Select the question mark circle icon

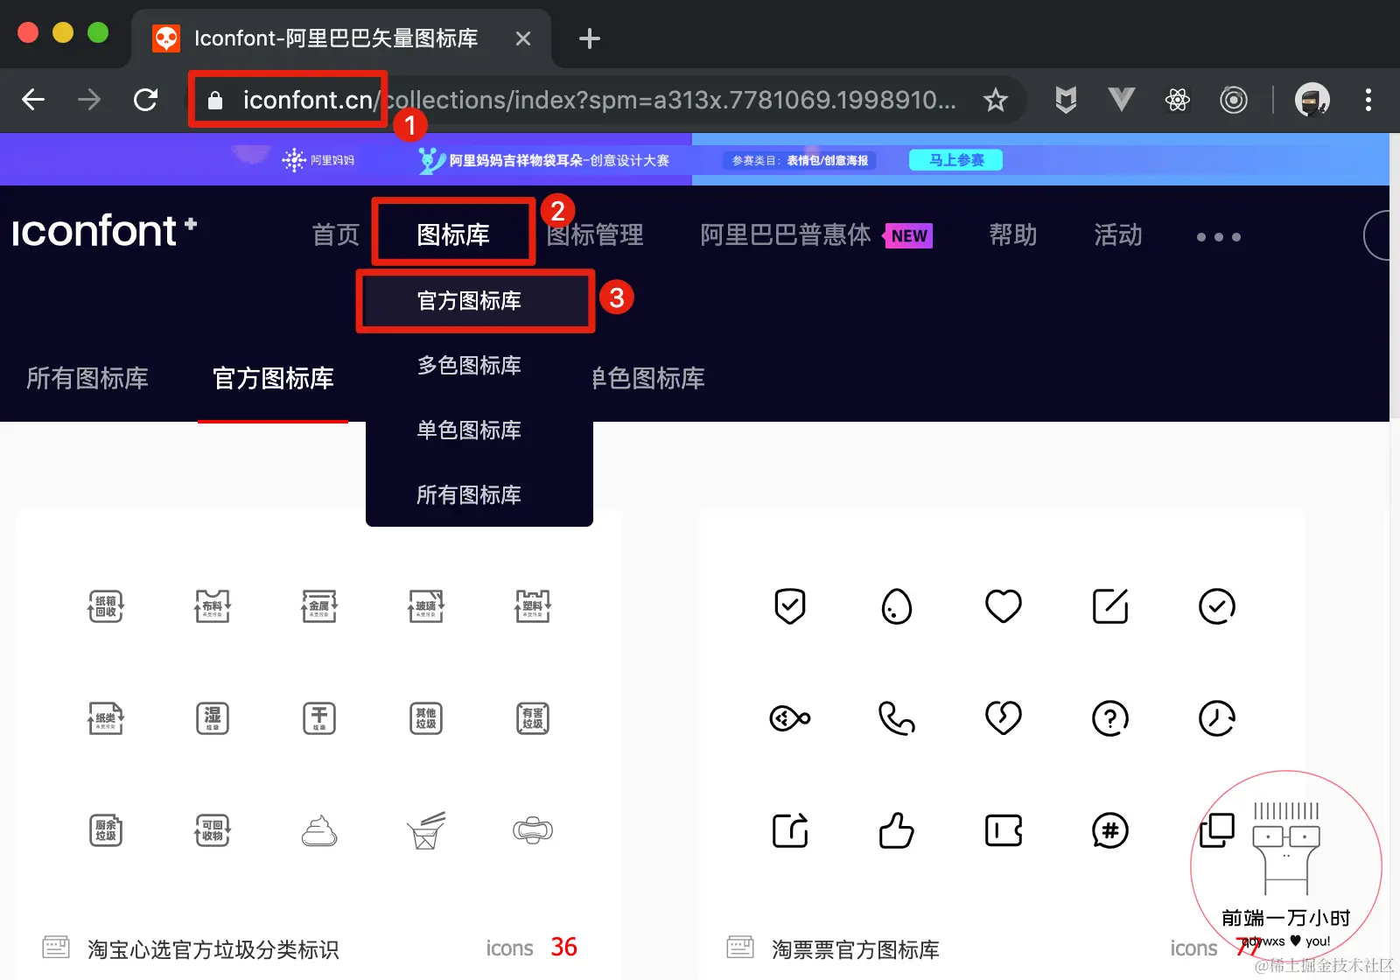pos(1110,718)
